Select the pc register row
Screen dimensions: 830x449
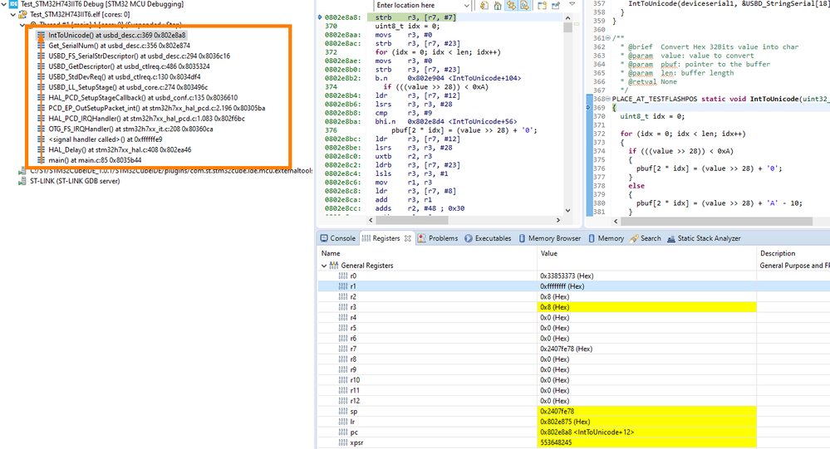(x=353, y=432)
